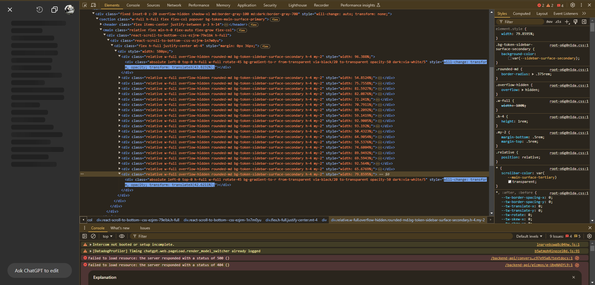Collapse the main element node
The width and height of the screenshot is (595, 285).
[x=101, y=30]
